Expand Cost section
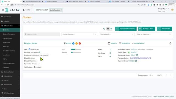Screen dimensions: 176x99 click(x=10, y=89)
